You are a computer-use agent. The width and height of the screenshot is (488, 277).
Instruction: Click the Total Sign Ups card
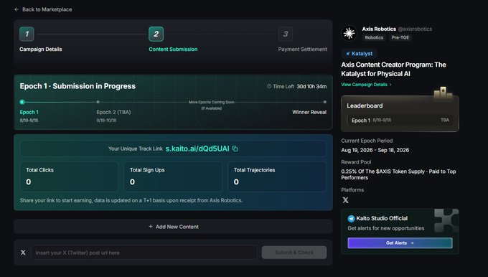[173, 177]
